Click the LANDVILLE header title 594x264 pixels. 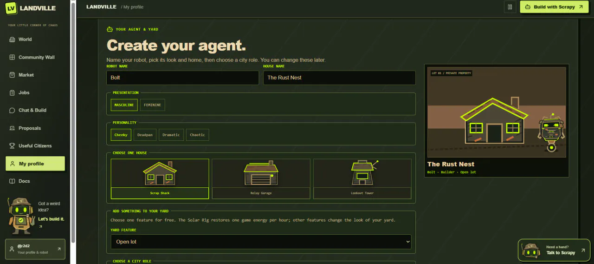(101, 7)
